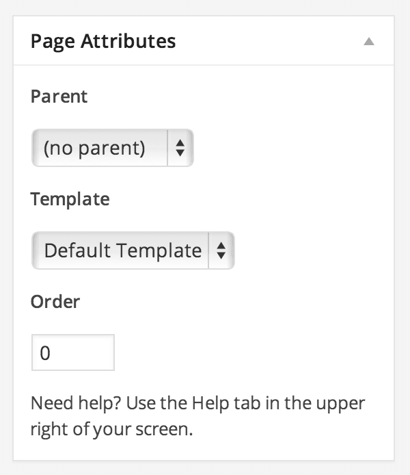Click the 0 value in Order box
The width and height of the screenshot is (410, 475).
45,353
